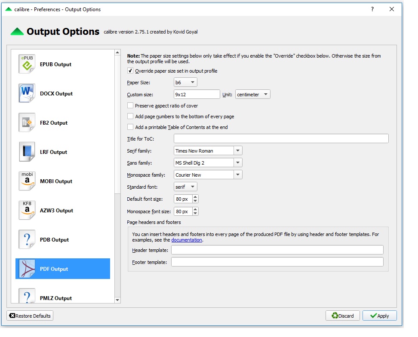
Task: Disable Override paper size set in output profile
Action: 130,71
